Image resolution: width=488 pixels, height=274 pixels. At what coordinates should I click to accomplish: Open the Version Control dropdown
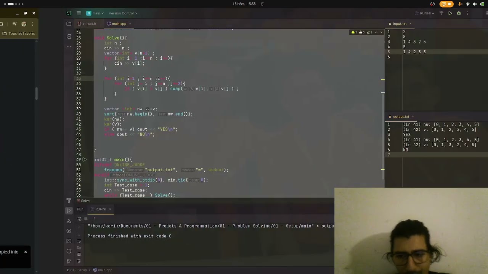click(x=123, y=13)
